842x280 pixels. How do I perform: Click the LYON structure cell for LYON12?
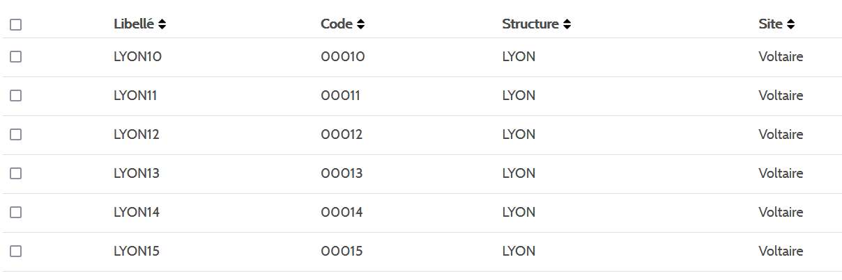coord(519,135)
